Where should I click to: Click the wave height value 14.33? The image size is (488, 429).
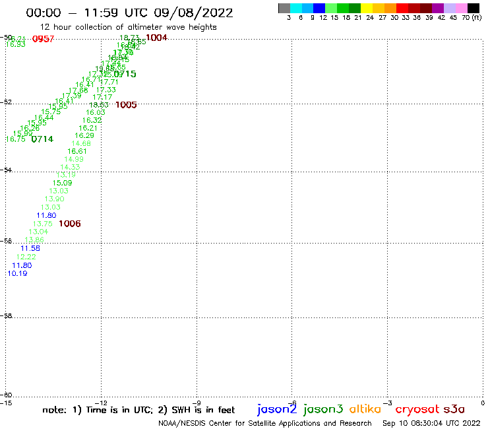point(70,167)
